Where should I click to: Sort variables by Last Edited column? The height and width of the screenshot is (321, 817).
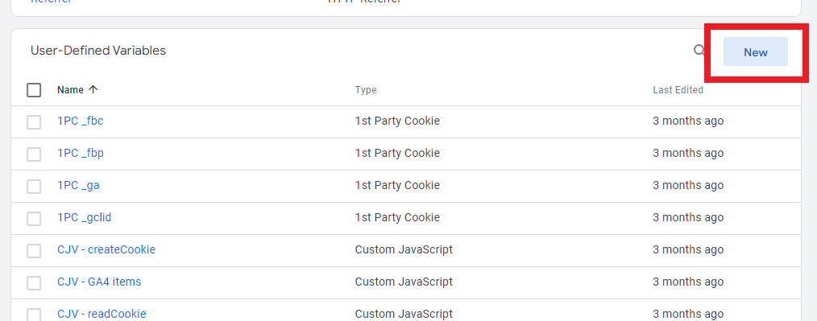678,90
